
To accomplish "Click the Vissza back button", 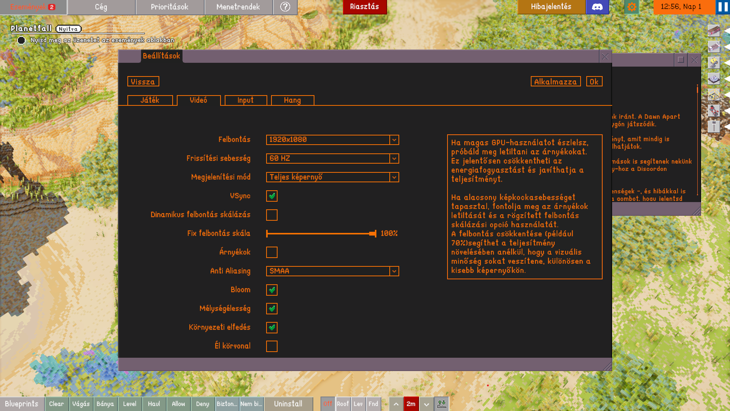I will pyautogui.click(x=143, y=81).
